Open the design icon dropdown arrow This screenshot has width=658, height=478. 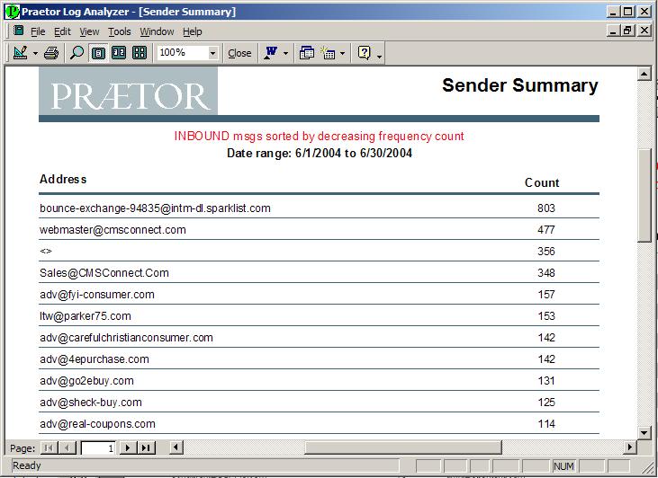pyautogui.click(x=35, y=53)
